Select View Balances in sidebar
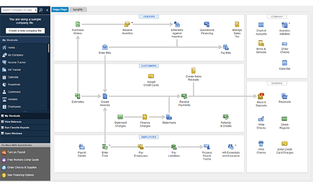 pyautogui.click(x=25, y=121)
